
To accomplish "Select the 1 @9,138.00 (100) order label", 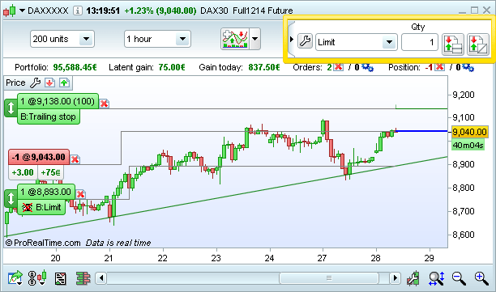I will pos(58,101).
